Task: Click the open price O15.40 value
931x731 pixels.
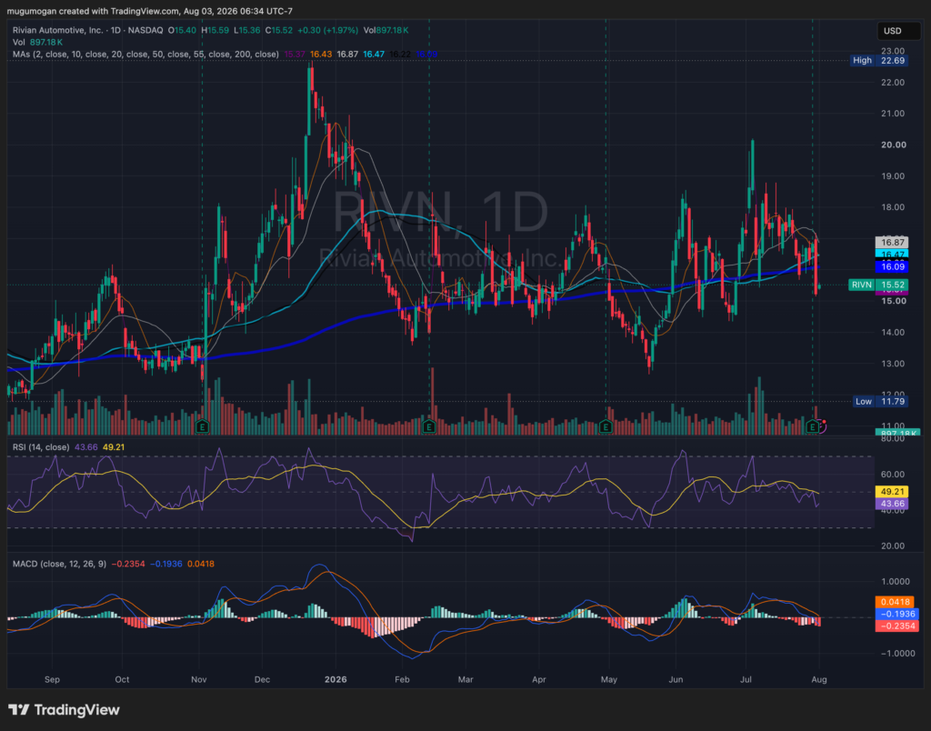Action: click(182, 30)
